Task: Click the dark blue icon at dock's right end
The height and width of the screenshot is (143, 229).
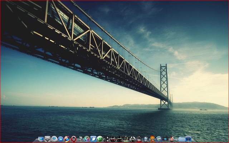Action: pyautogui.click(x=188, y=139)
